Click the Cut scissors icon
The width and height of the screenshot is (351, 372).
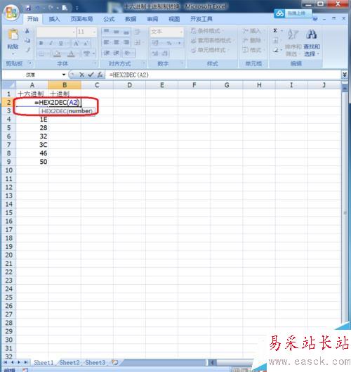[x=27, y=31]
